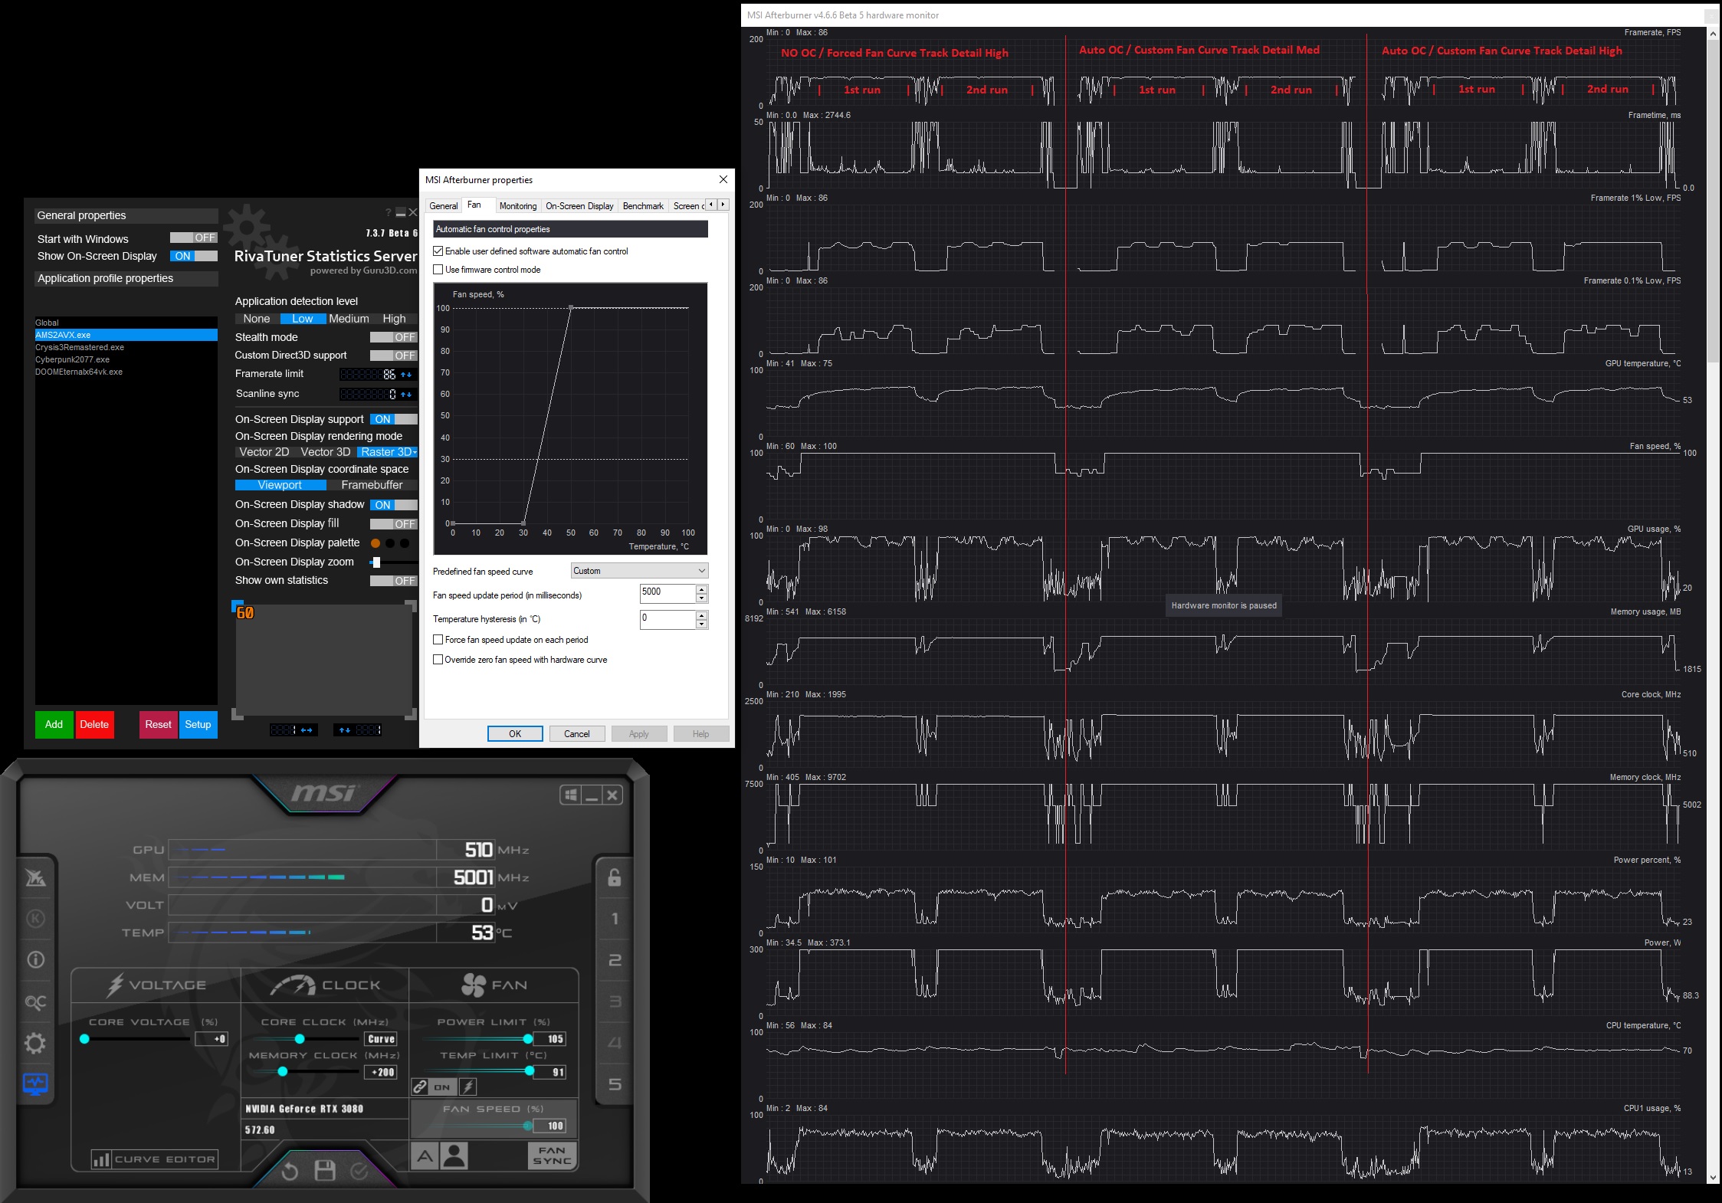This screenshot has width=1722, height=1203.
Task: Click Delete button in RivaTuner
Action: click(x=94, y=725)
